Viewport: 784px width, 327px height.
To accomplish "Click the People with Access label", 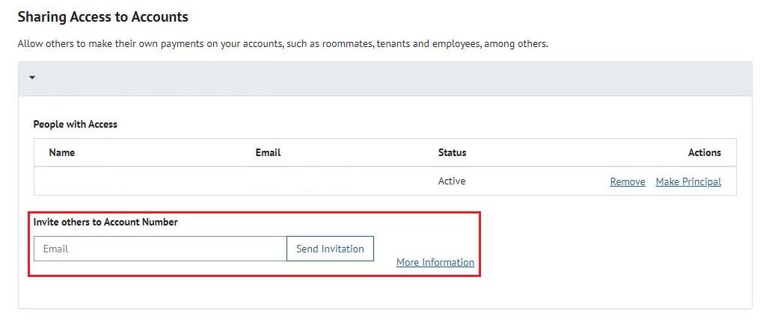I will [76, 124].
